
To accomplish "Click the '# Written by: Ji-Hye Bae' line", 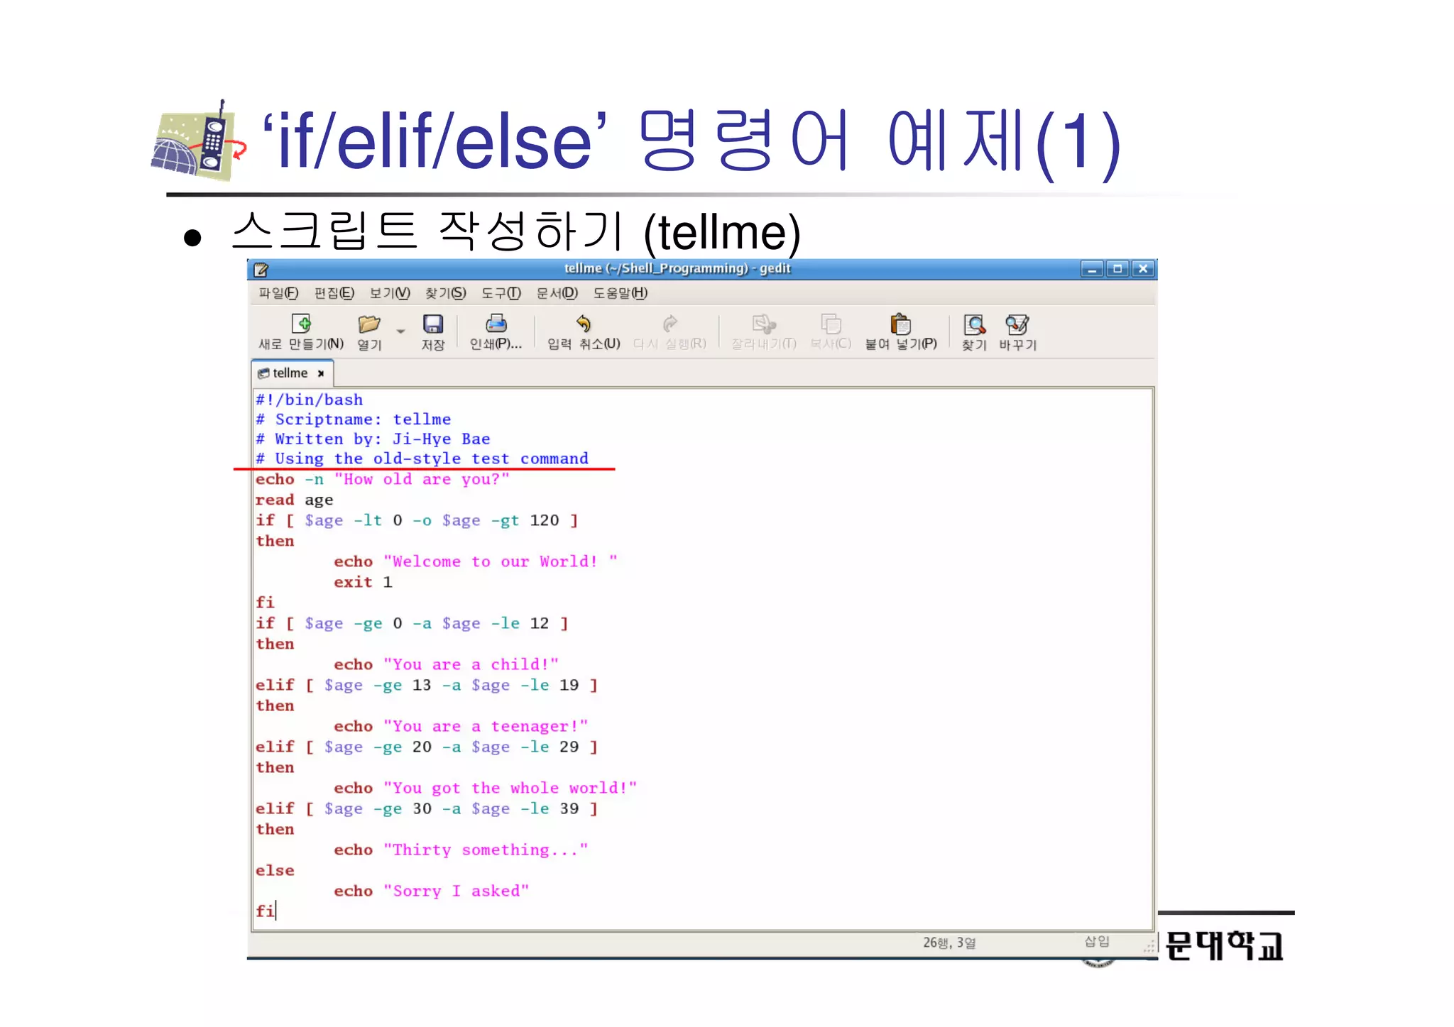I will [373, 439].
